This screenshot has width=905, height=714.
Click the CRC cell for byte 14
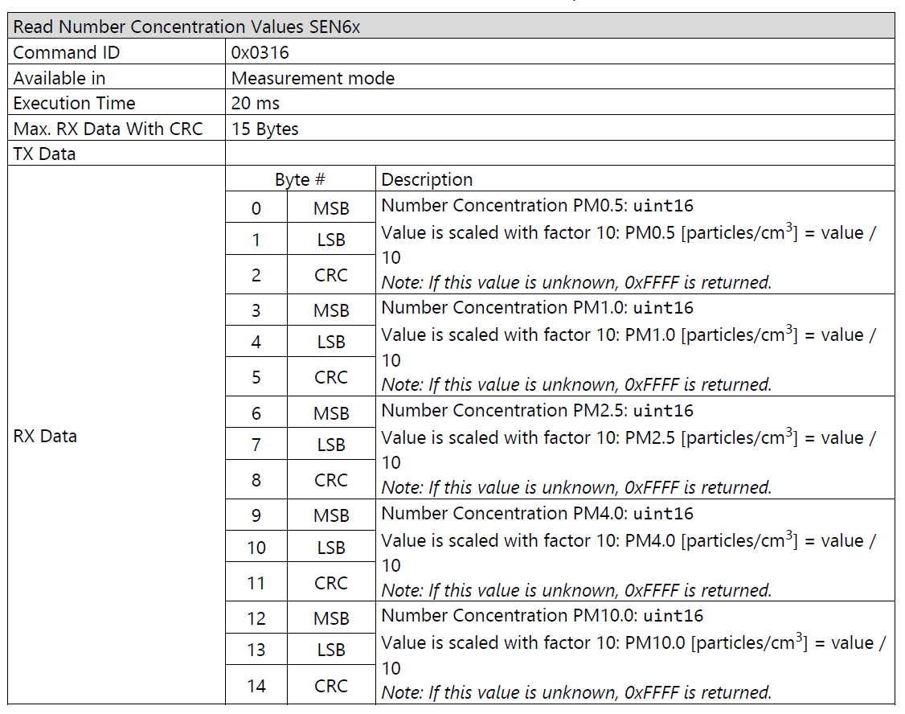(x=331, y=686)
